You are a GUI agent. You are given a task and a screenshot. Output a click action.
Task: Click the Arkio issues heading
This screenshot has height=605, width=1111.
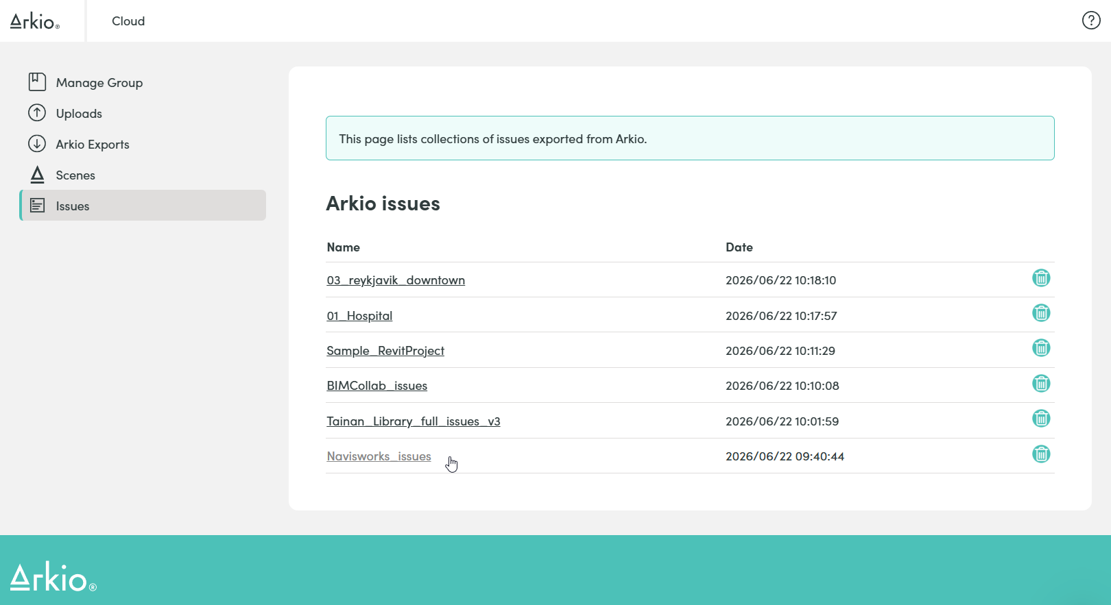tap(383, 203)
